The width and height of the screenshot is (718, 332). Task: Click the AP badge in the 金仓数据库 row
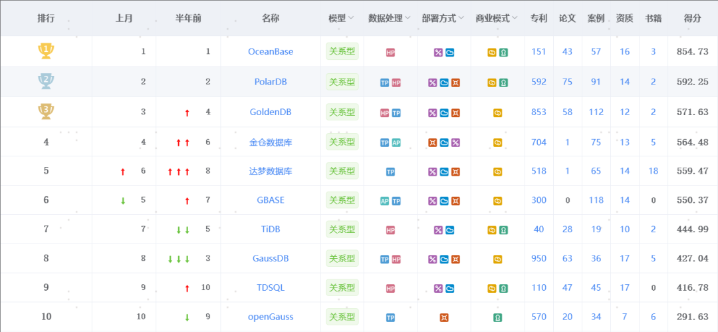[x=396, y=142]
